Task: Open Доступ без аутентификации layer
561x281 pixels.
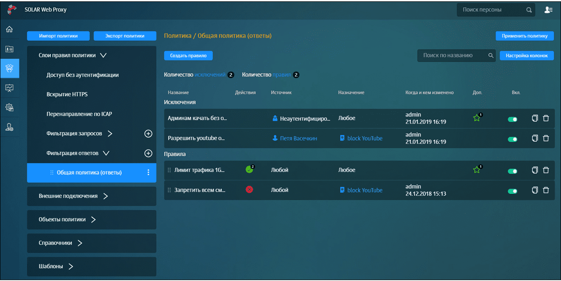Action: click(83, 75)
